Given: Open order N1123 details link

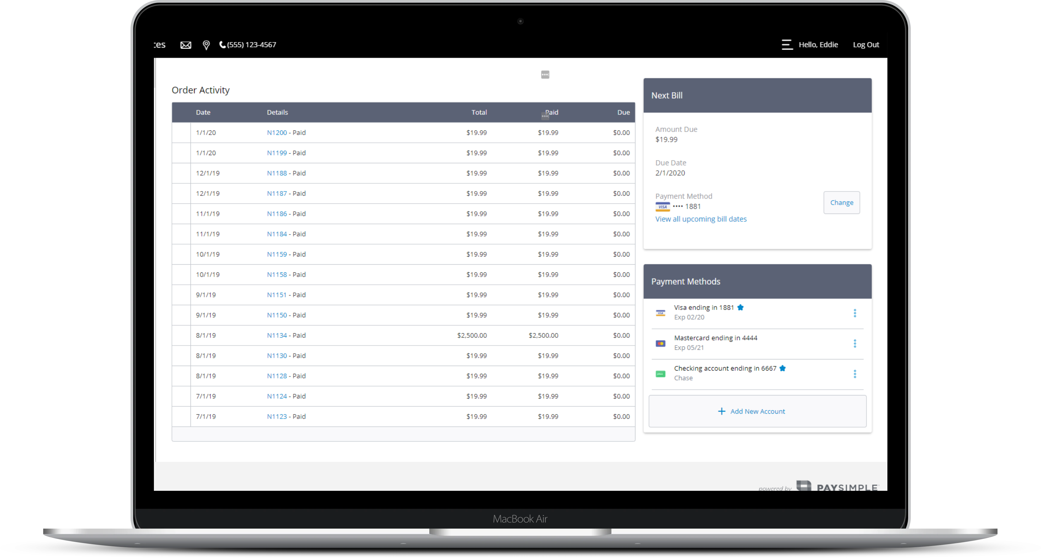Looking at the screenshot, I should point(277,416).
